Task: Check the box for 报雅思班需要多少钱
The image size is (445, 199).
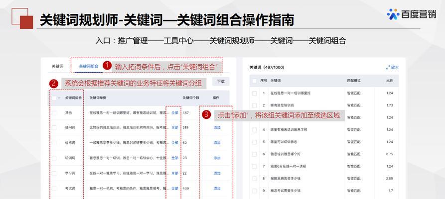Action: pos(255,178)
